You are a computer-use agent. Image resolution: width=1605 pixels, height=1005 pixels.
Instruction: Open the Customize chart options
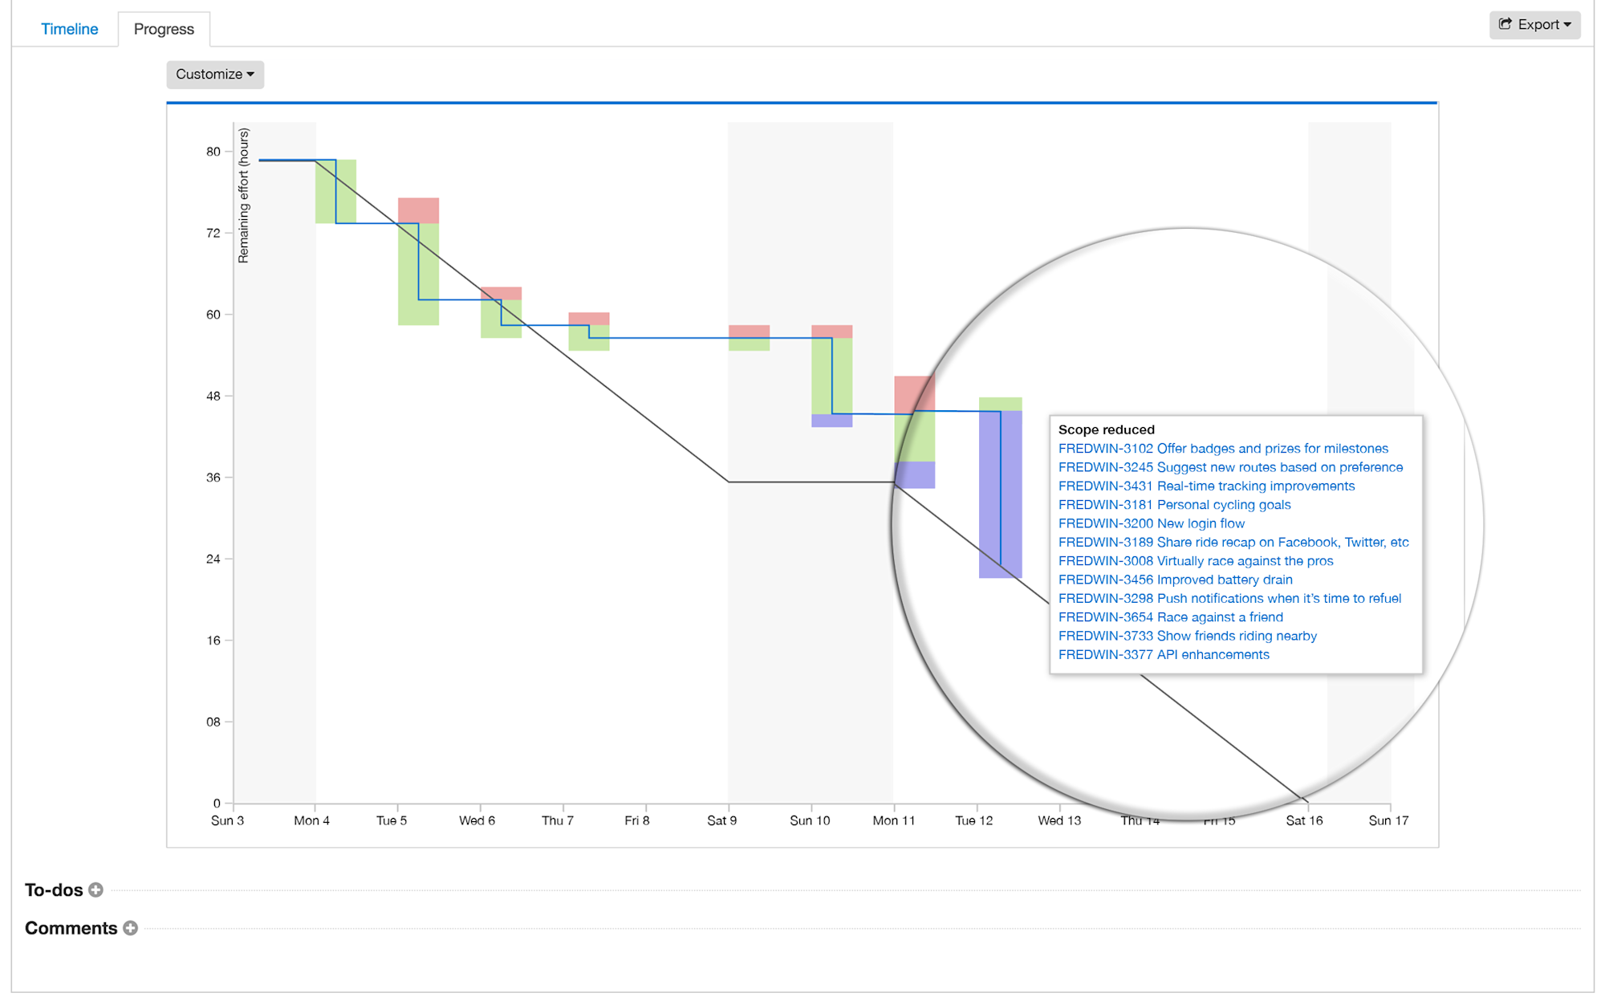point(214,74)
